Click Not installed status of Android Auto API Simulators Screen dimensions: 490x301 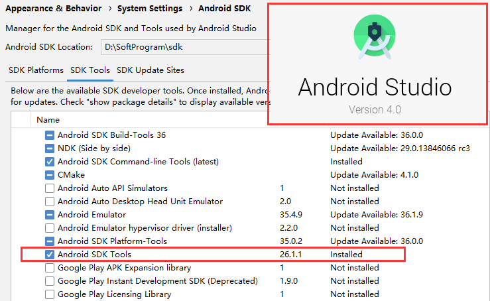click(355, 188)
